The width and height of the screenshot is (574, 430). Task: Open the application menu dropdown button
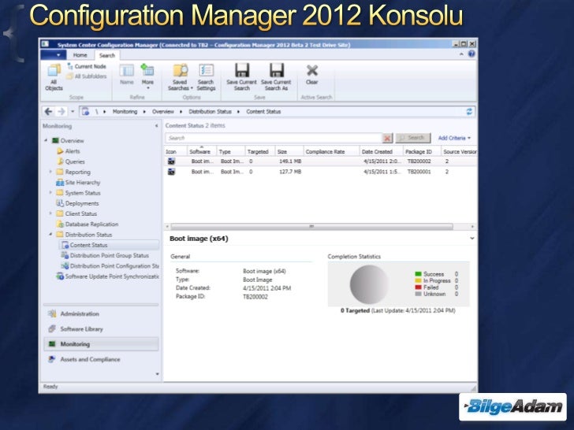tap(54, 55)
